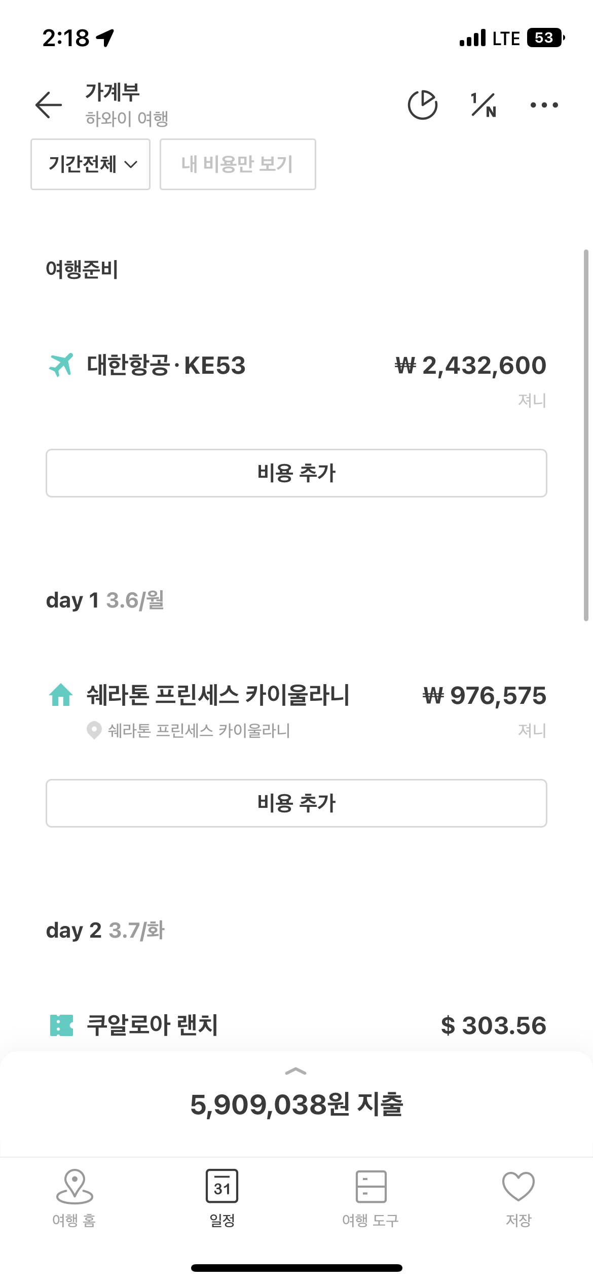Screen dimensions: 593x1284
Task: Click the vertical scrollbar on the right
Action: [586, 435]
